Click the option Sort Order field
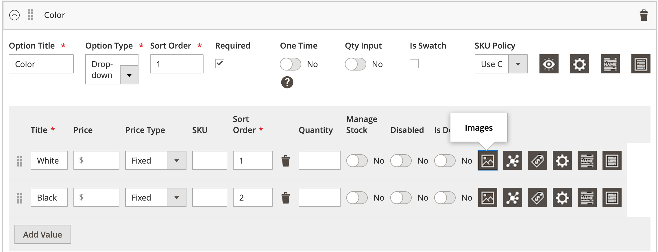 177,64
